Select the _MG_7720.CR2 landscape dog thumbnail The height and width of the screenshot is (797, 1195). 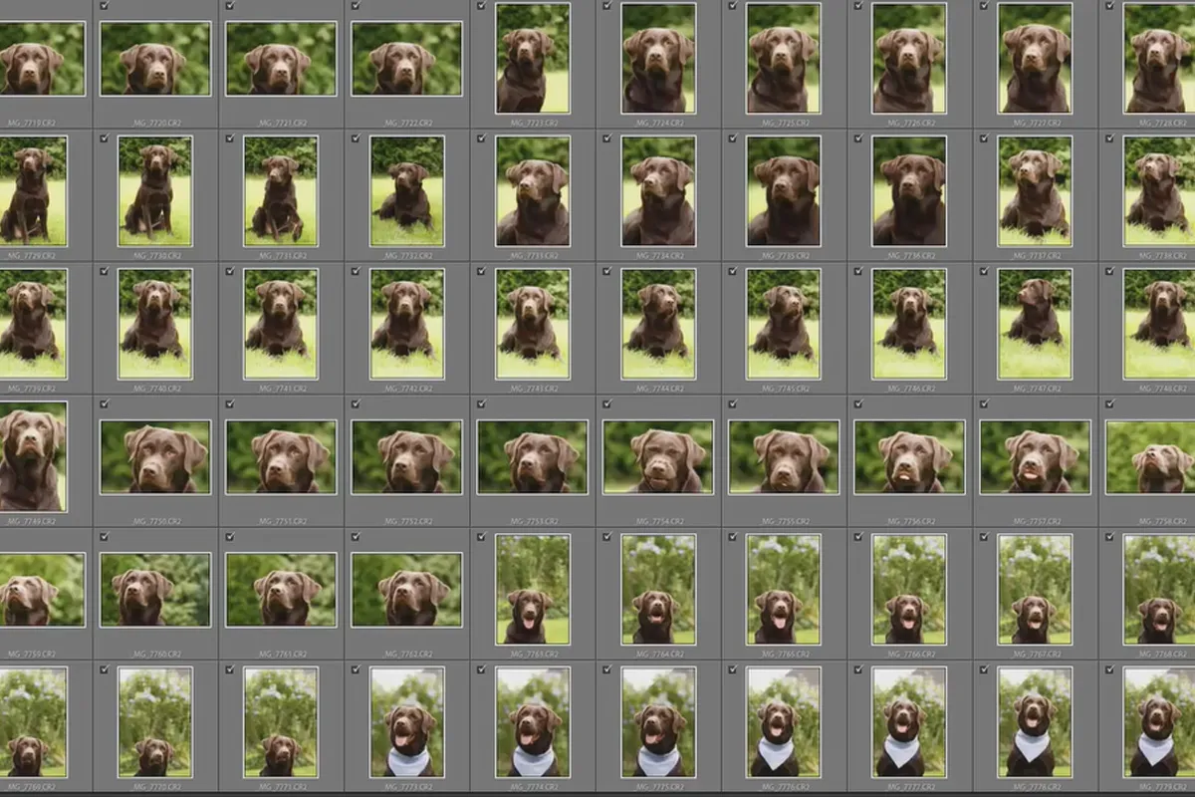(155, 59)
